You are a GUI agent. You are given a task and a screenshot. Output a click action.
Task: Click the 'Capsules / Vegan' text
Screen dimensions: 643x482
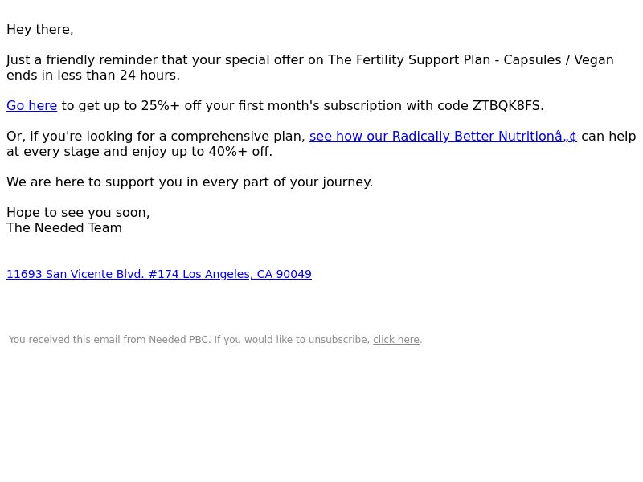(559, 59)
